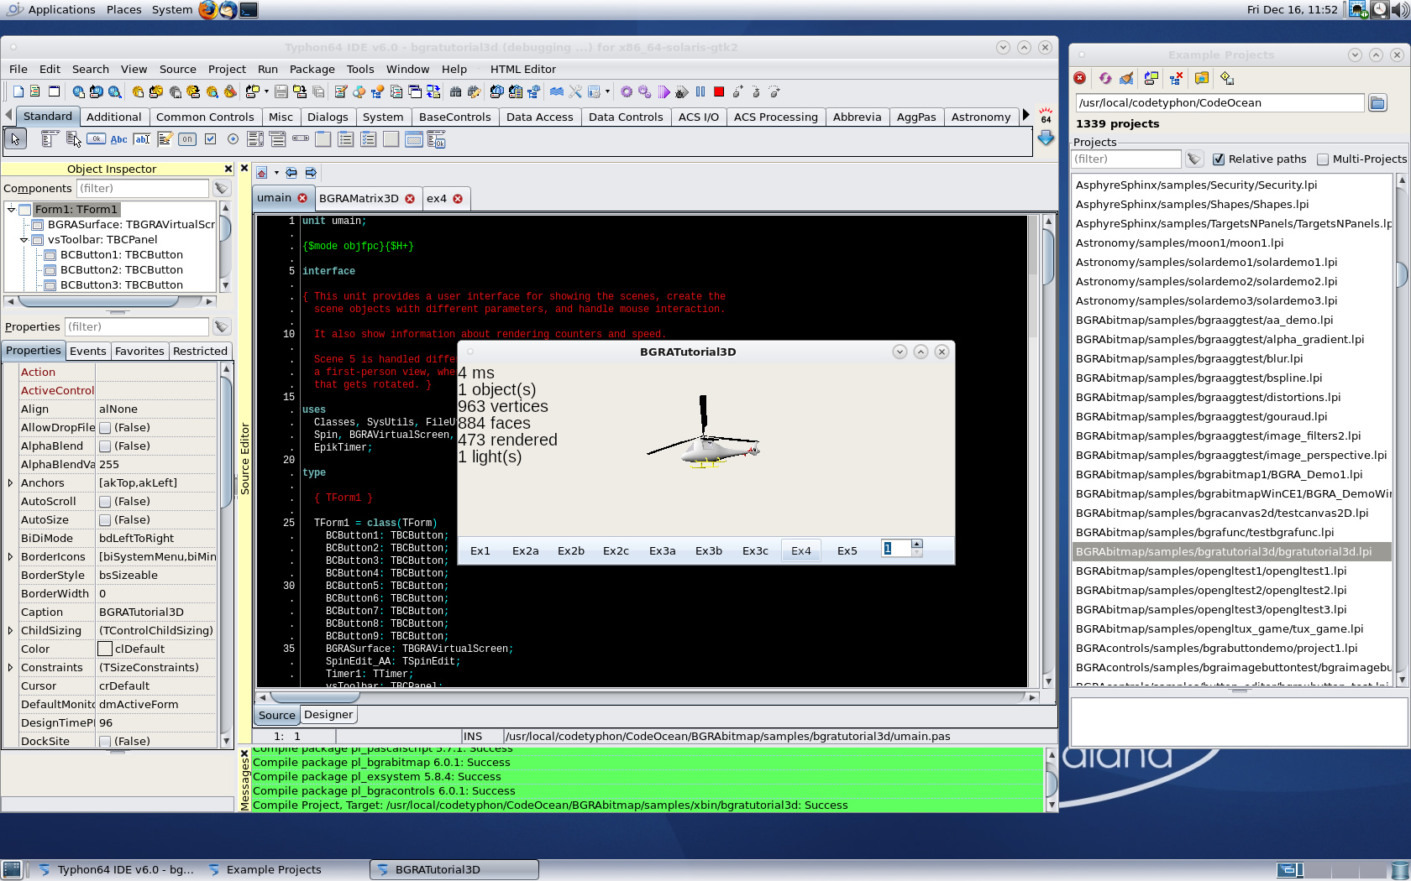Open the Run menu

coord(268,69)
